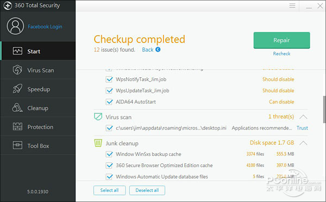Image resolution: width=326 pixels, height=202 pixels.
Task: Uncheck WpsNotifyTask_Jim.job checkbox
Action: pyautogui.click(x=109, y=79)
